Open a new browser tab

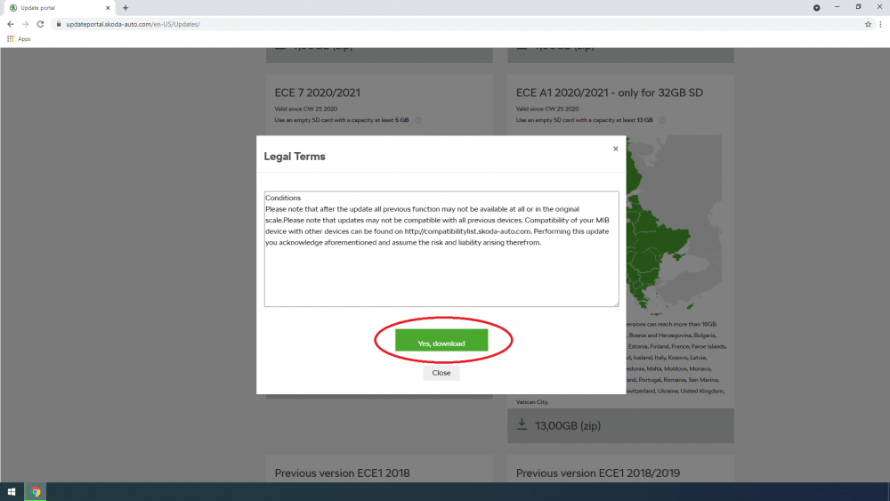pos(125,8)
